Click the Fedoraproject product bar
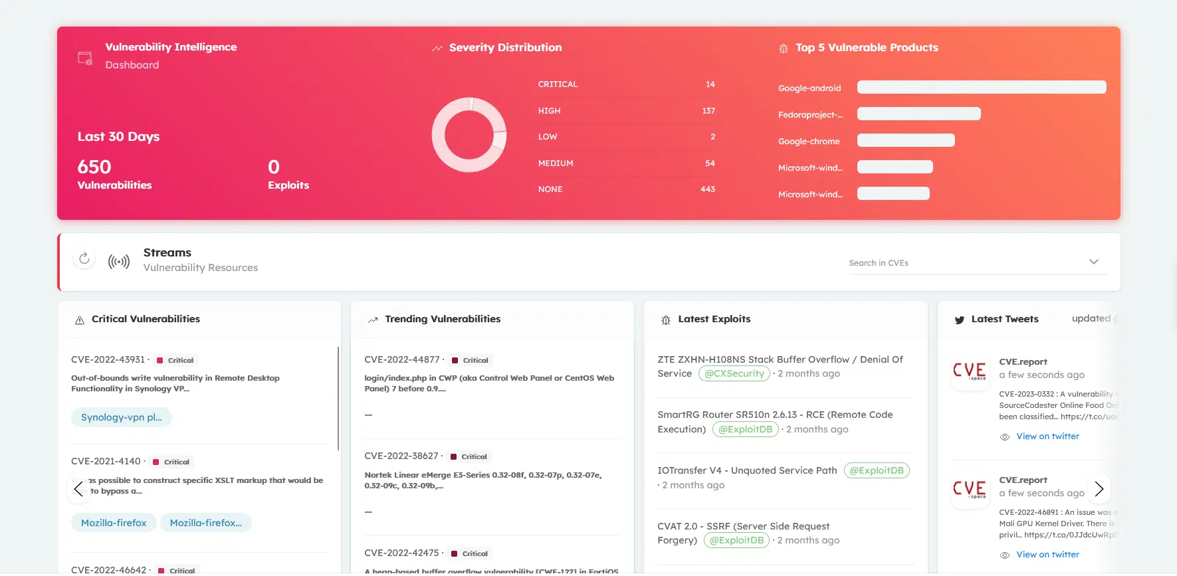1177x576 pixels. tap(919, 114)
